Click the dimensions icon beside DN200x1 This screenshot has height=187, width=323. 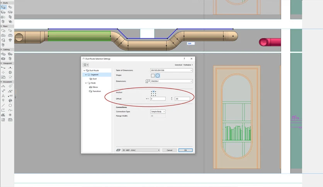[148, 81]
